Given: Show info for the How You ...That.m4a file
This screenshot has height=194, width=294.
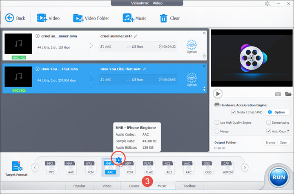Looking at the screenshot, I should click(38, 69).
